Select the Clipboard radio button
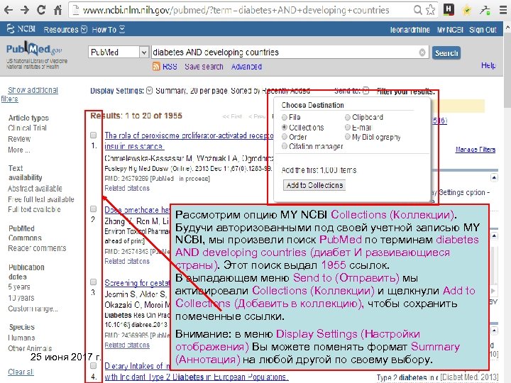 tap(347, 117)
